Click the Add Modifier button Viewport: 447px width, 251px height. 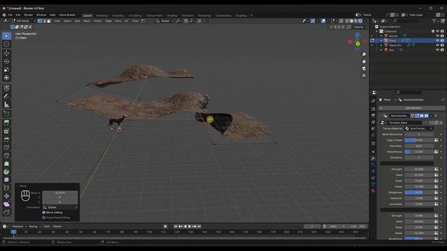coord(411,108)
